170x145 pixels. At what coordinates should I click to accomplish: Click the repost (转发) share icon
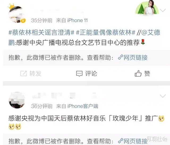pyautogui.click(x=24, y=73)
